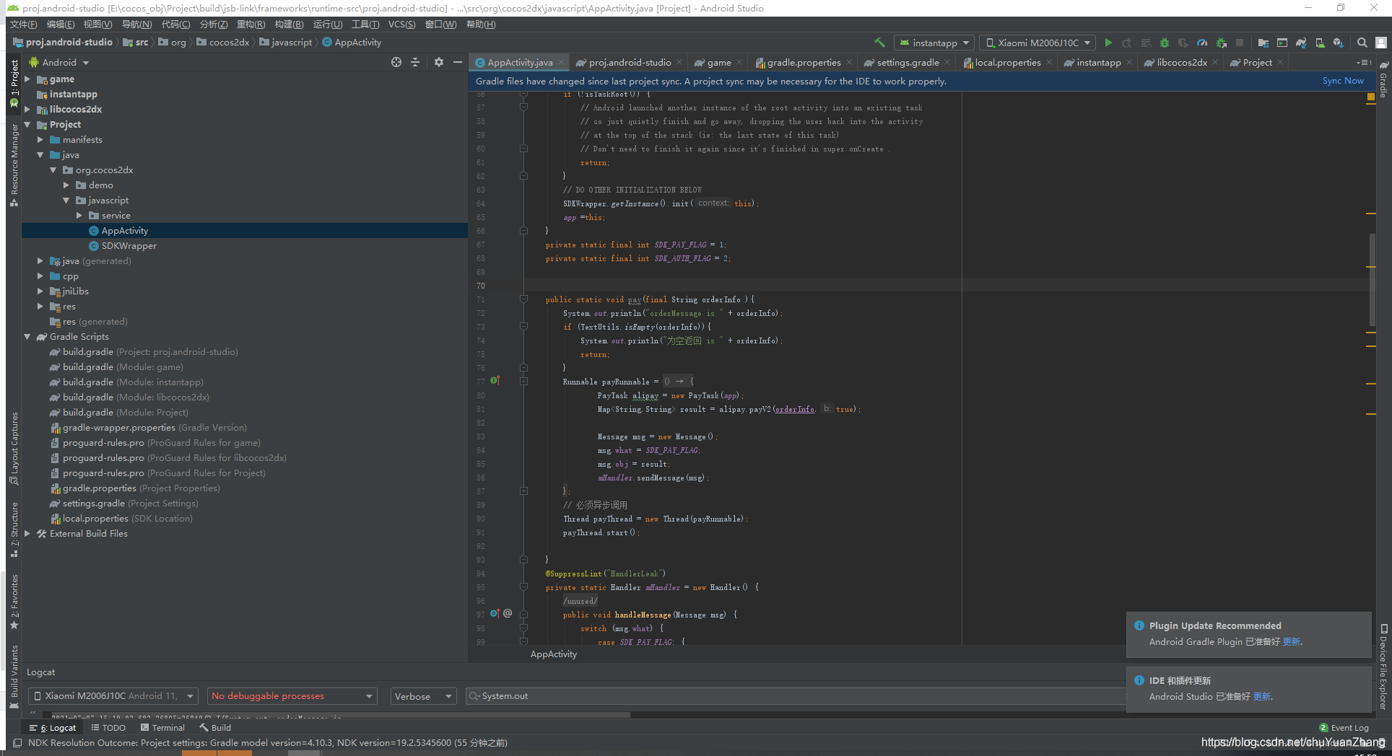1392x756 pixels.
Task: Open the Profiler gauge icon in toolbar
Action: (1201, 43)
